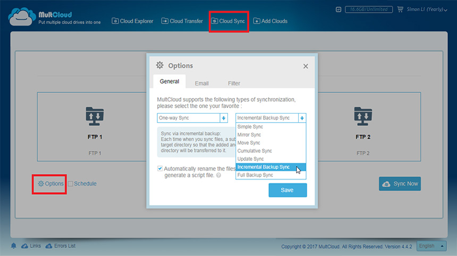This screenshot has width=457, height=256.
Task: Click the Schedule label link
Action: pos(85,184)
